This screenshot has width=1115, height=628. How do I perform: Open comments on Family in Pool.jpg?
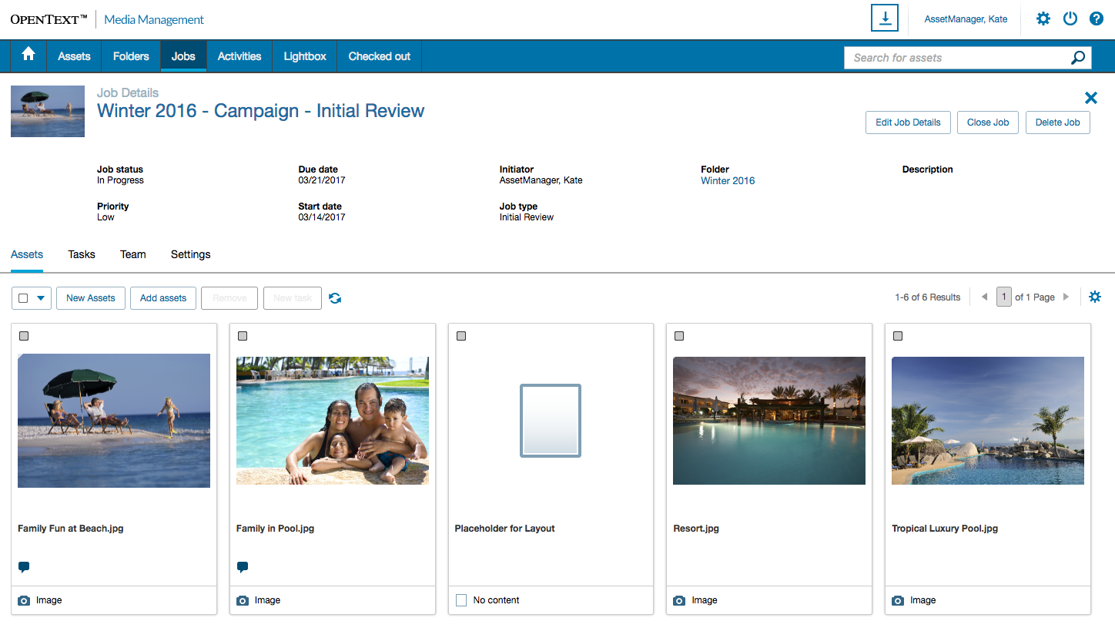tap(243, 567)
